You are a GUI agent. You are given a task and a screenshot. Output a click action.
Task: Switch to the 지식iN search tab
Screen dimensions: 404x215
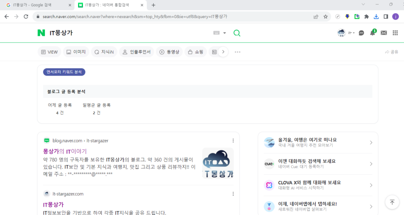104,52
